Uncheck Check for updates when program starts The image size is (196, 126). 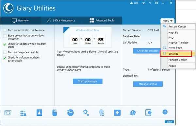[x=5, y=45]
